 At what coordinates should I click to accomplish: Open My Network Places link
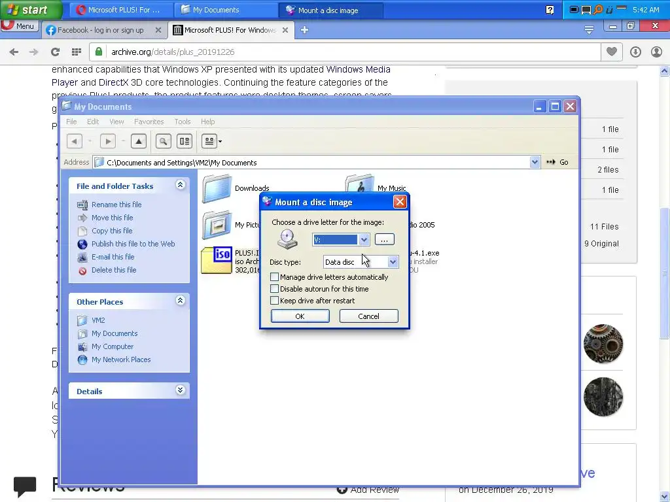tap(121, 360)
